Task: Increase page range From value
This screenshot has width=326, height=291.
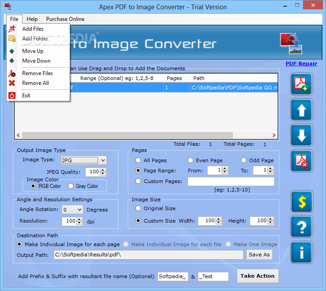Action: [224, 168]
